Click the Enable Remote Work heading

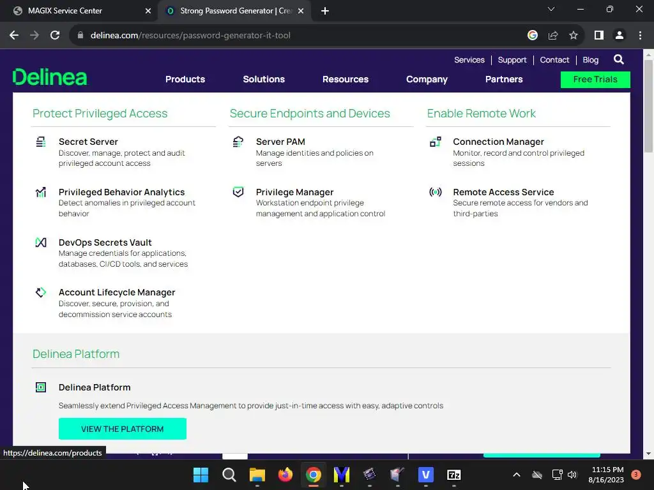(x=482, y=114)
